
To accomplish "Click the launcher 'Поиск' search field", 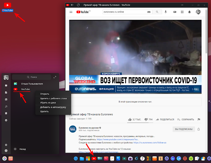I will (x=31, y=77).
